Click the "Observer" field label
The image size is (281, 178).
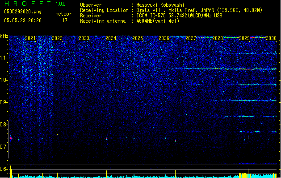pos(91,5)
